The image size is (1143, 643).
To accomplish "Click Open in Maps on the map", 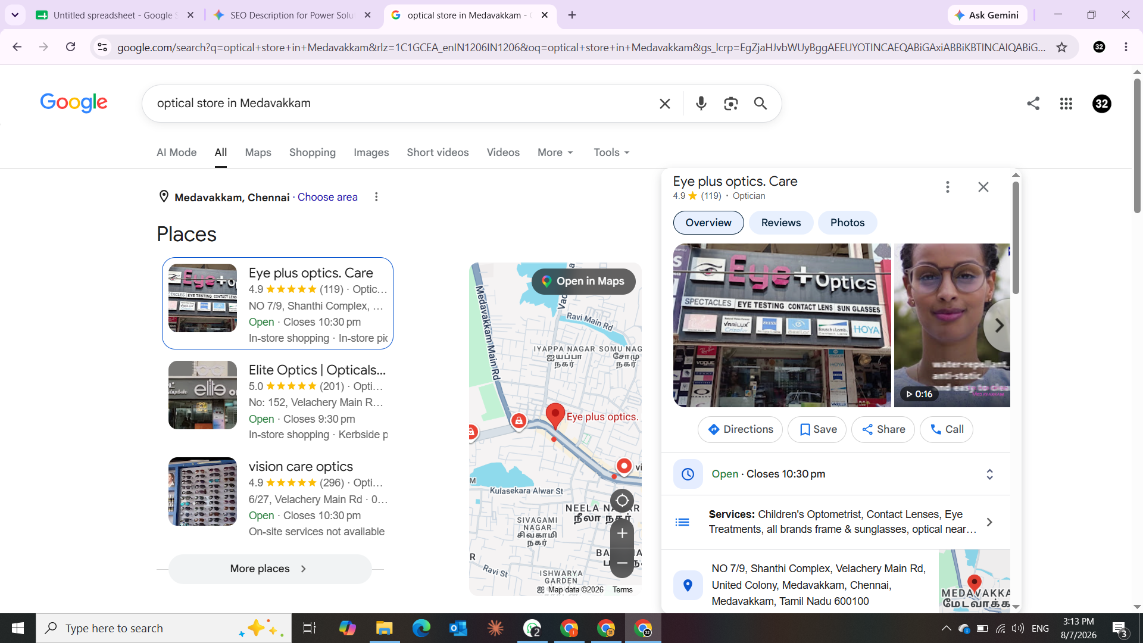I will [x=583, y=281].
